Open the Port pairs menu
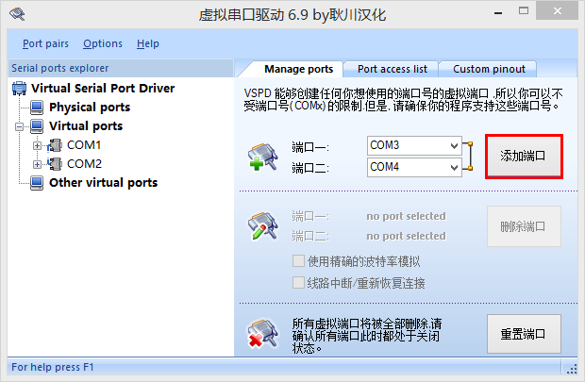 coord(45,44)
